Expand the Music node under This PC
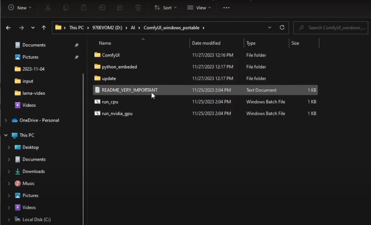Screen dimensions: 371x225 pyautogui.click(x=9, y=184)
